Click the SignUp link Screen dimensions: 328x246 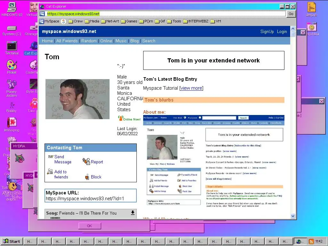267,32
